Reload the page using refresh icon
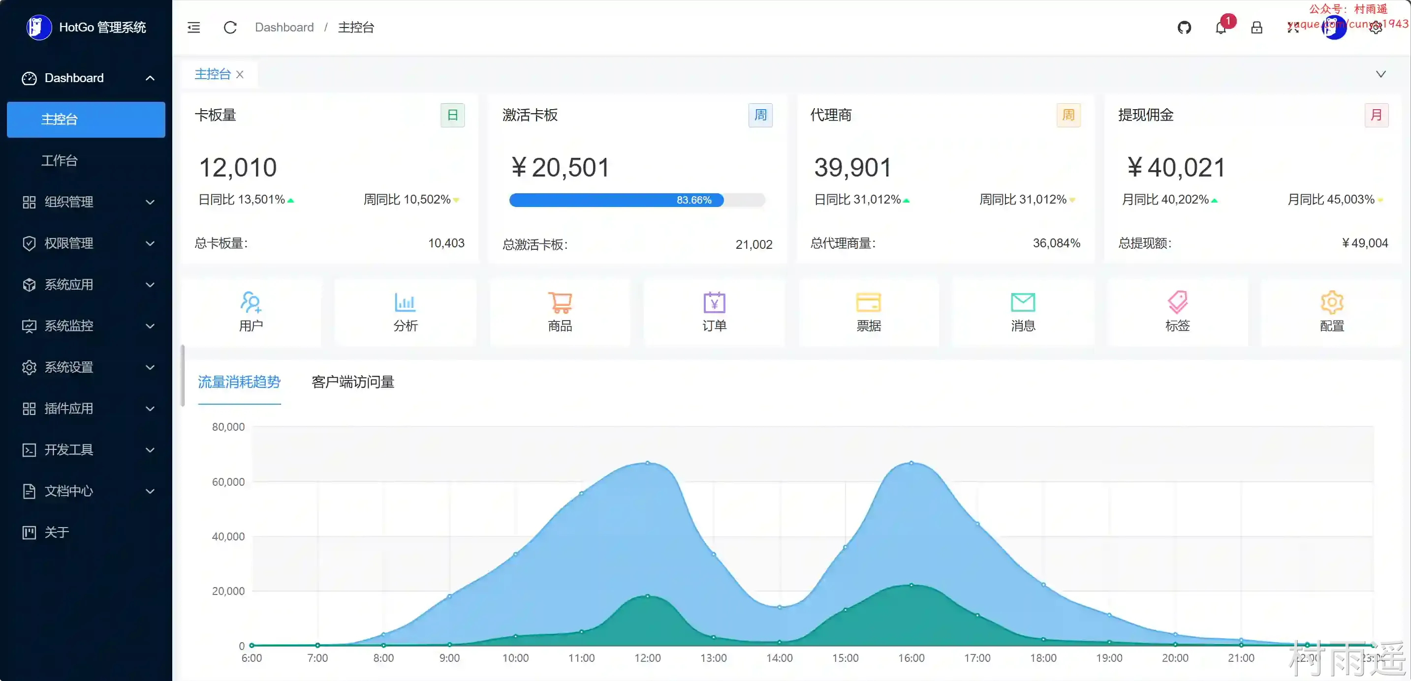 click(x=230, y=28)
